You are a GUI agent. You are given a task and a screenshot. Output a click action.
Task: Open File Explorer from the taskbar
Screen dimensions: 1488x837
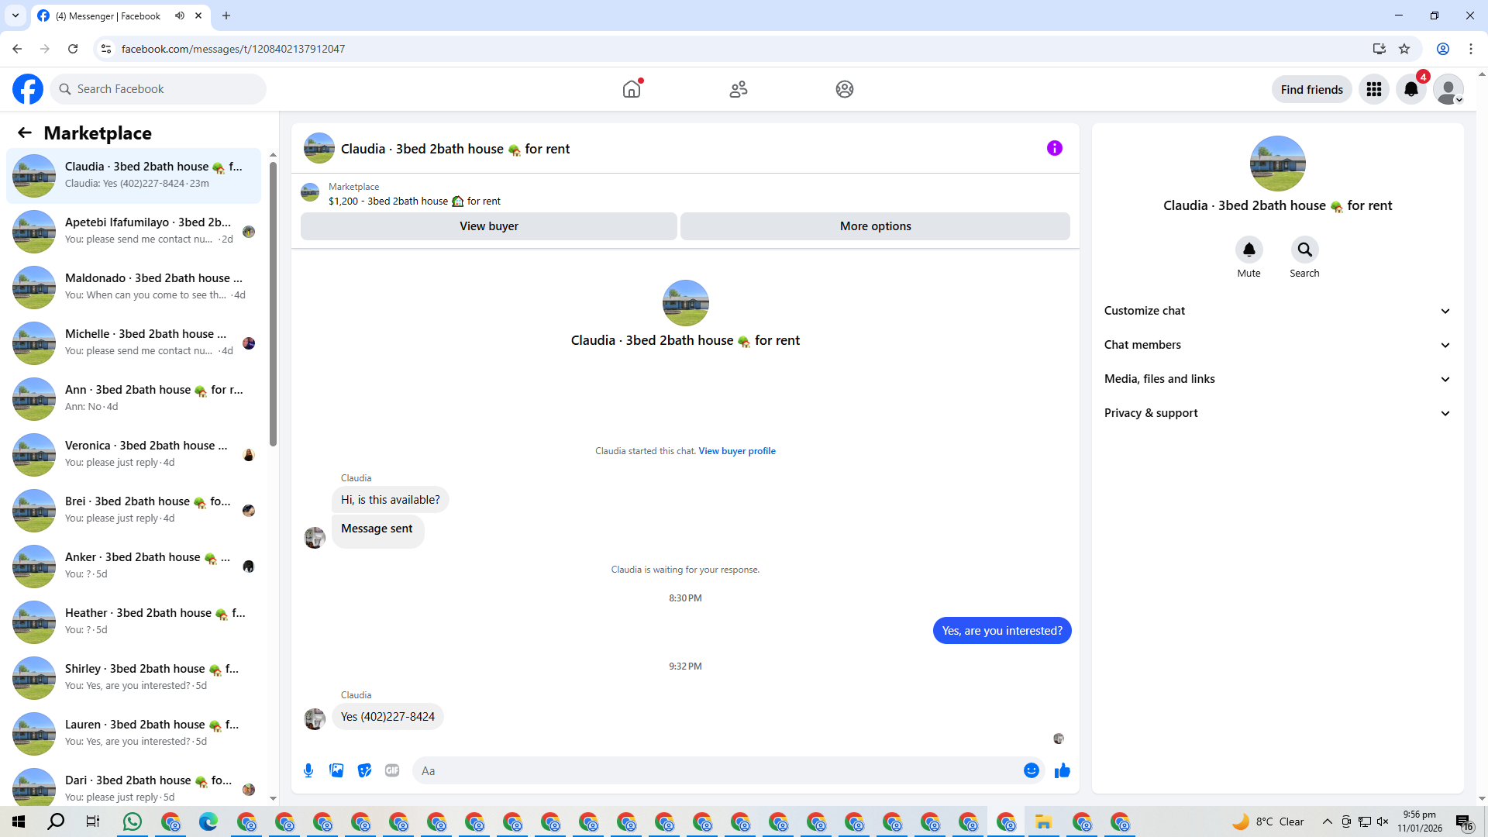[1043, 821]
